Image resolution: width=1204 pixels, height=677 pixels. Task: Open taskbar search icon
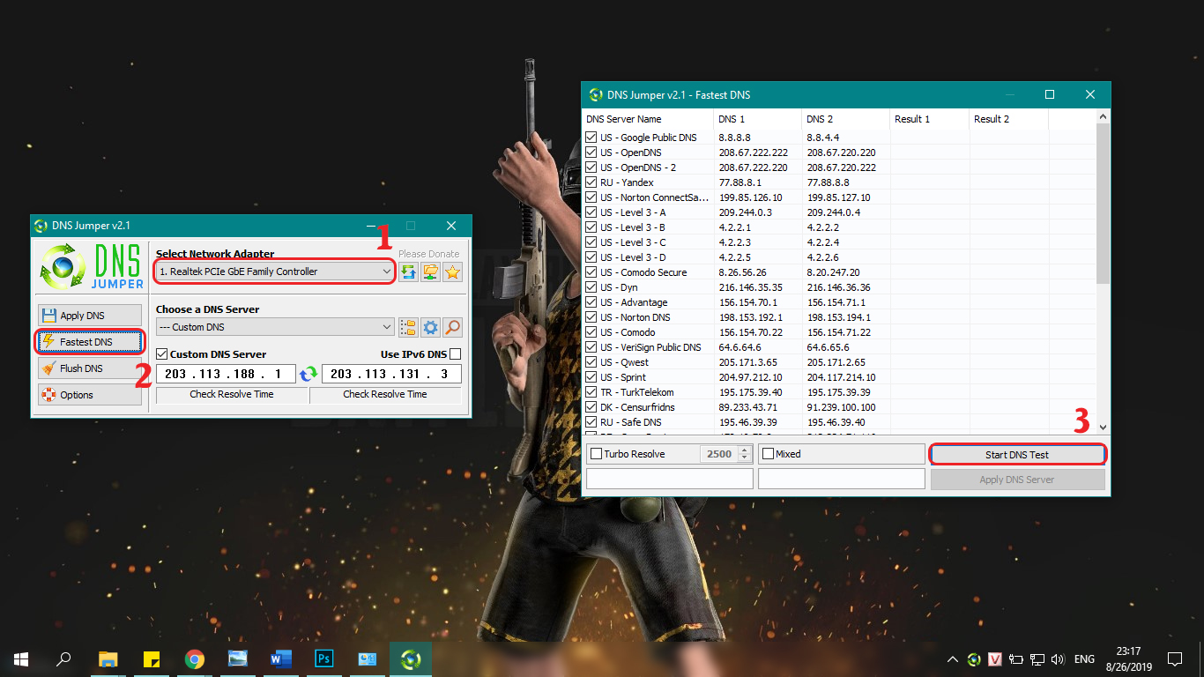(63, 658)
